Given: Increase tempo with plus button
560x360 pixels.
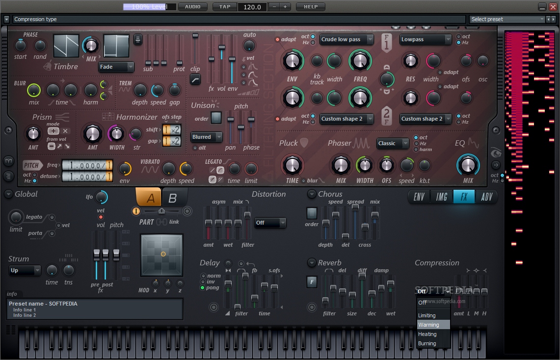Looking at the screenshot, I should pos(285,7).
